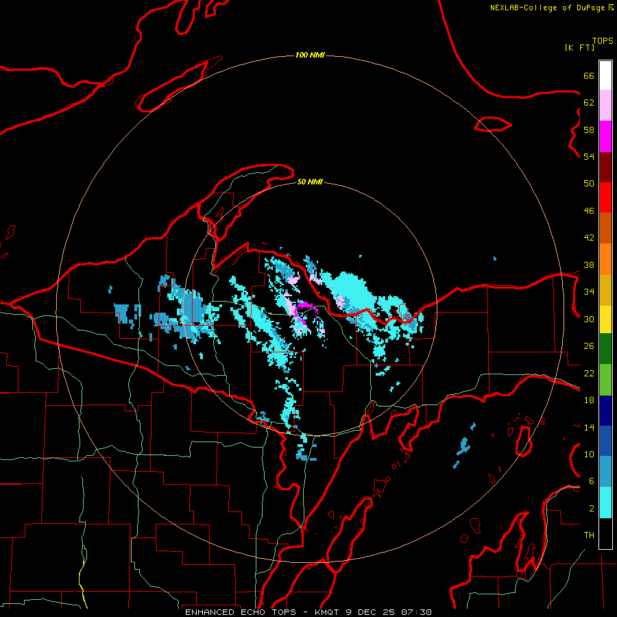The height and width of the screenshot is (617, 617).
Task: Select the bright red legend swatch
Action: (605, 197)
